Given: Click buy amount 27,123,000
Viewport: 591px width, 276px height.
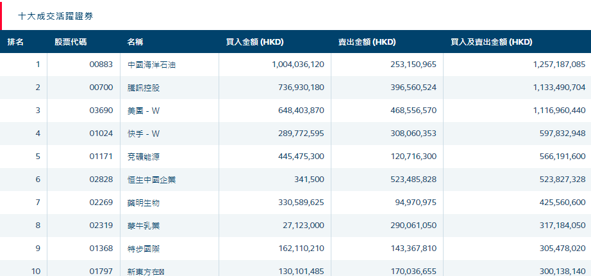Looking at the screenshot, I should click(x=303, y=226).
